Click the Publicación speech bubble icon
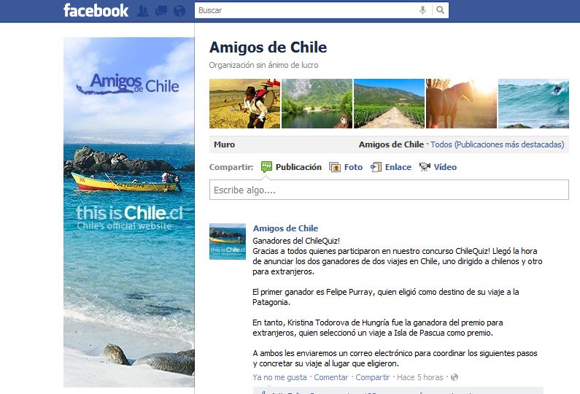580x394 pixels. pos(266,167)
